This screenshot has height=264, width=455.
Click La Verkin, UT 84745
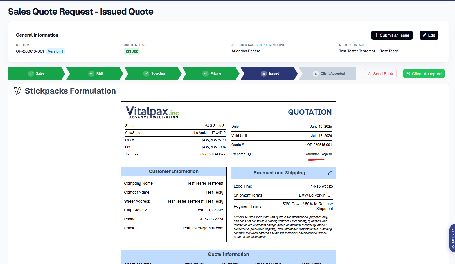210,133
